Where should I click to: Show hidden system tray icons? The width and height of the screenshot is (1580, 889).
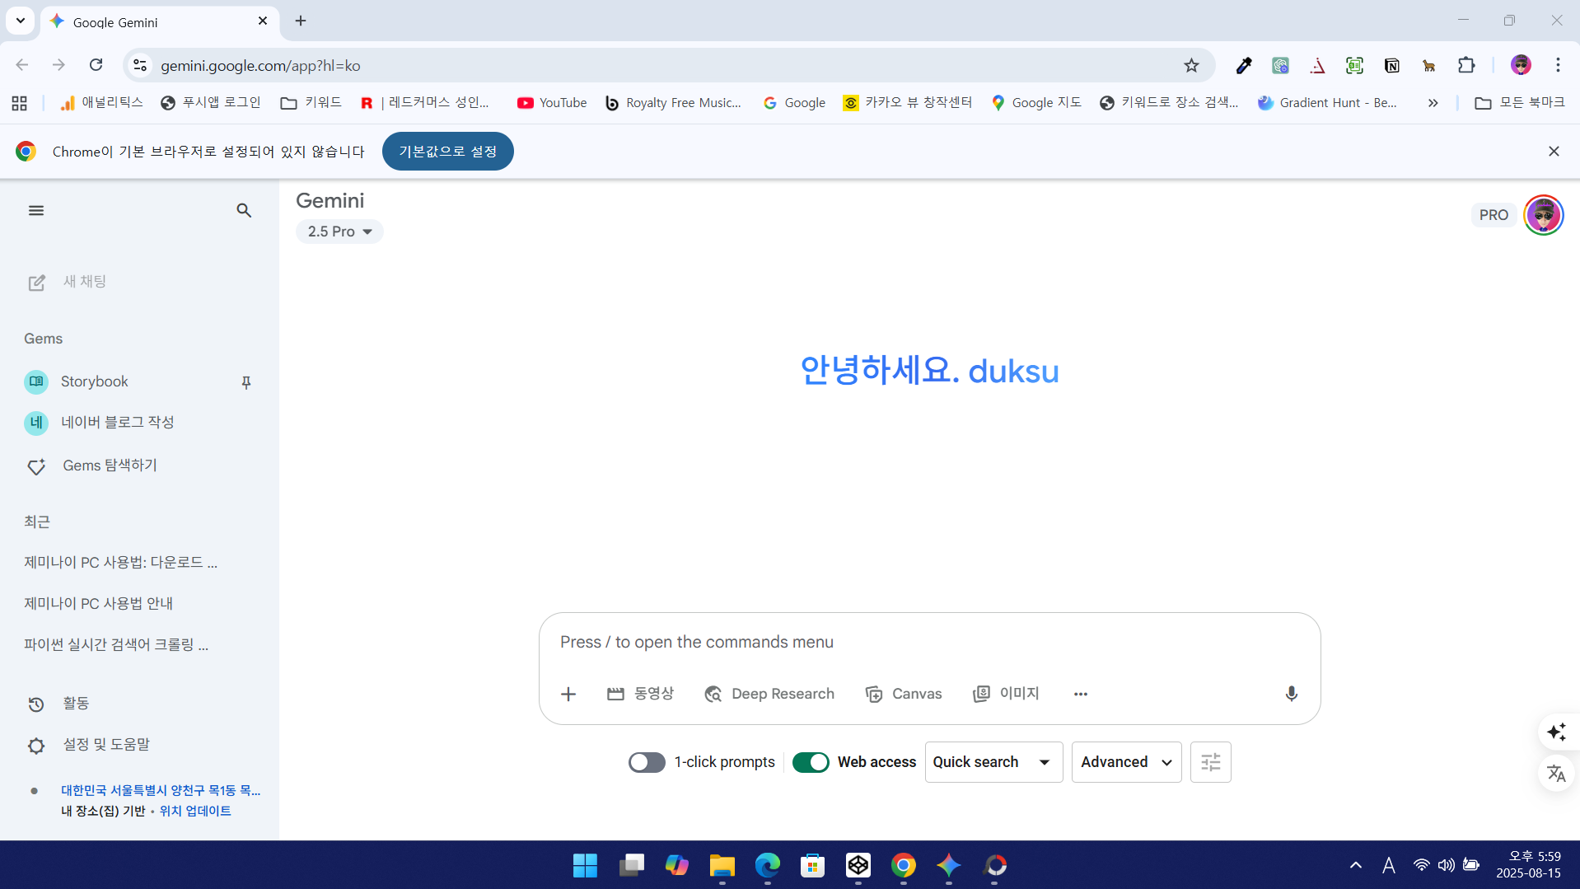1355,865
